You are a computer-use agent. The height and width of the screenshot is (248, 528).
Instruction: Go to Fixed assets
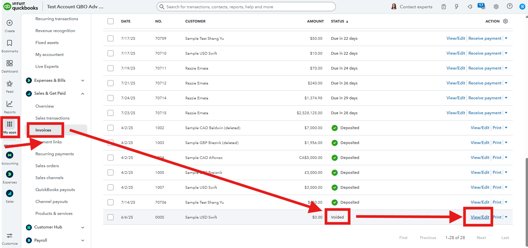point(47,43)
